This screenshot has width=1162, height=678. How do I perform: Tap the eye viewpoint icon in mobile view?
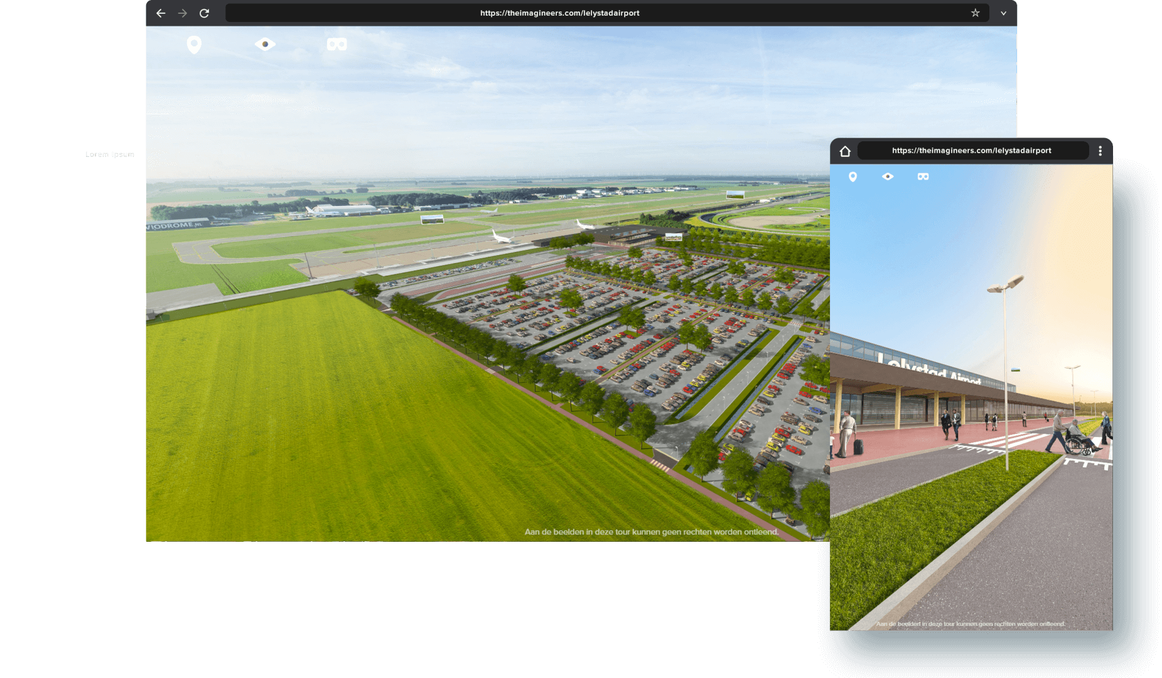889,177
